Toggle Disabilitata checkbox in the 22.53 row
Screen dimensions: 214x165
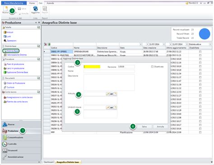click(x=200, y=92)
